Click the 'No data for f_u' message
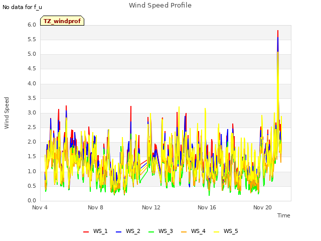Viewport: 321px width, 241px height. [22, 7]
